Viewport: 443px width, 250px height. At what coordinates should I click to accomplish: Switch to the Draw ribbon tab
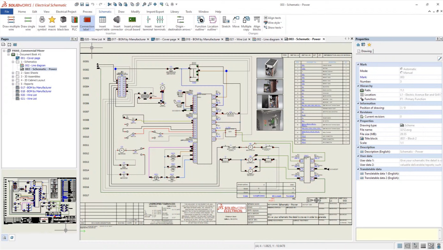(x=121, y=11)
